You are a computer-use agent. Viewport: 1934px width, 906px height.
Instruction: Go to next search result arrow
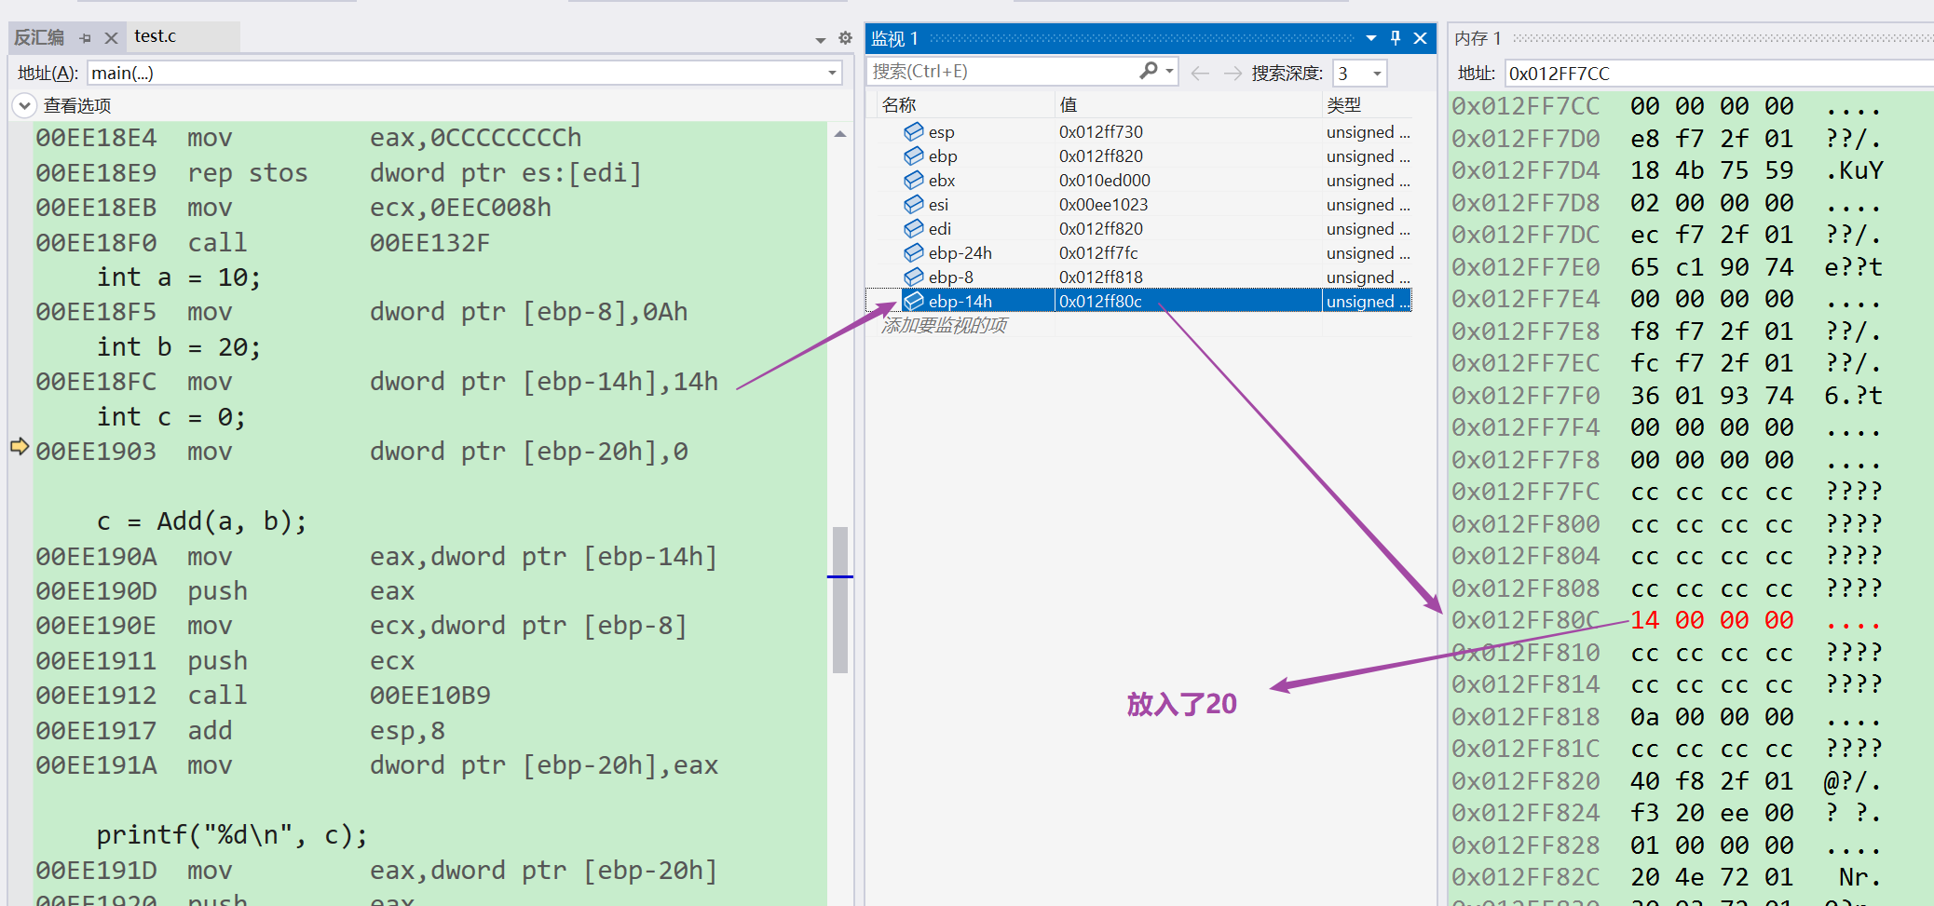(x=1233, y=73)
